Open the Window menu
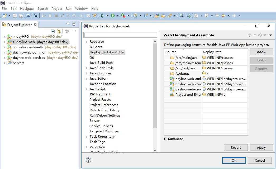 tap(81, 8)
